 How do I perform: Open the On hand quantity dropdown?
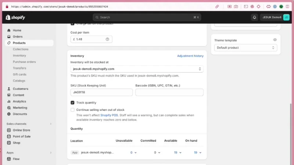click(198, 153)
